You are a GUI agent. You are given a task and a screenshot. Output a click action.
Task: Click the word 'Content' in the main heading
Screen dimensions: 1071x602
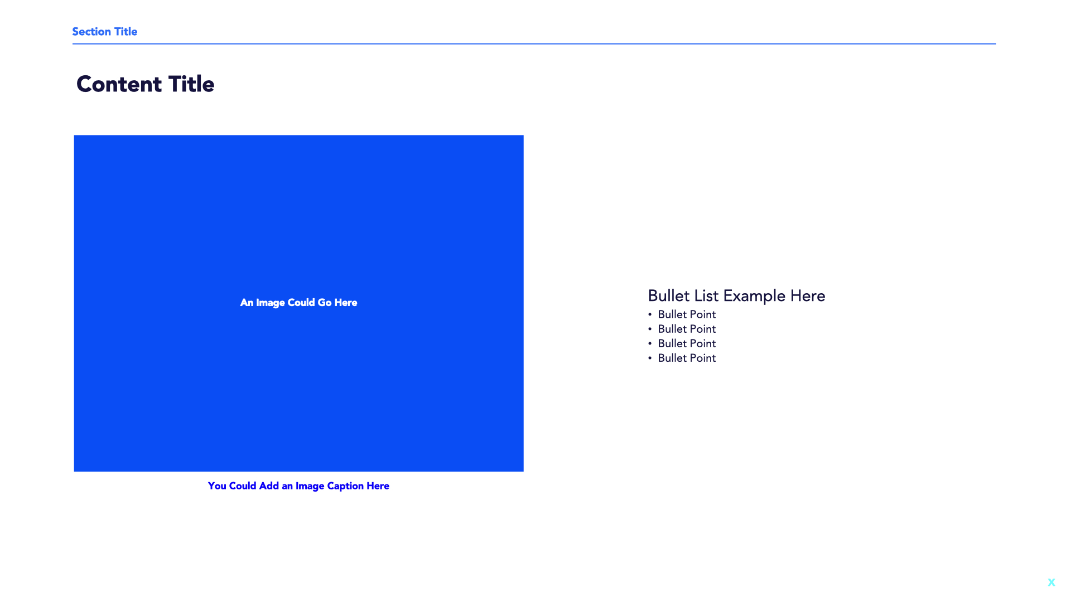119,84
